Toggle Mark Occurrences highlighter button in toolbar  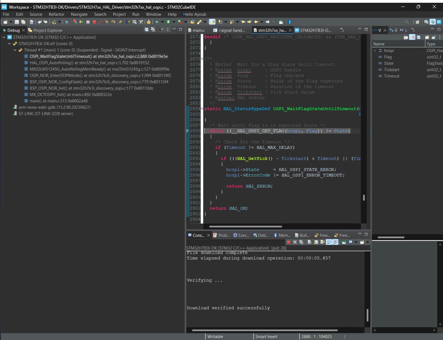tap(212, 22)
